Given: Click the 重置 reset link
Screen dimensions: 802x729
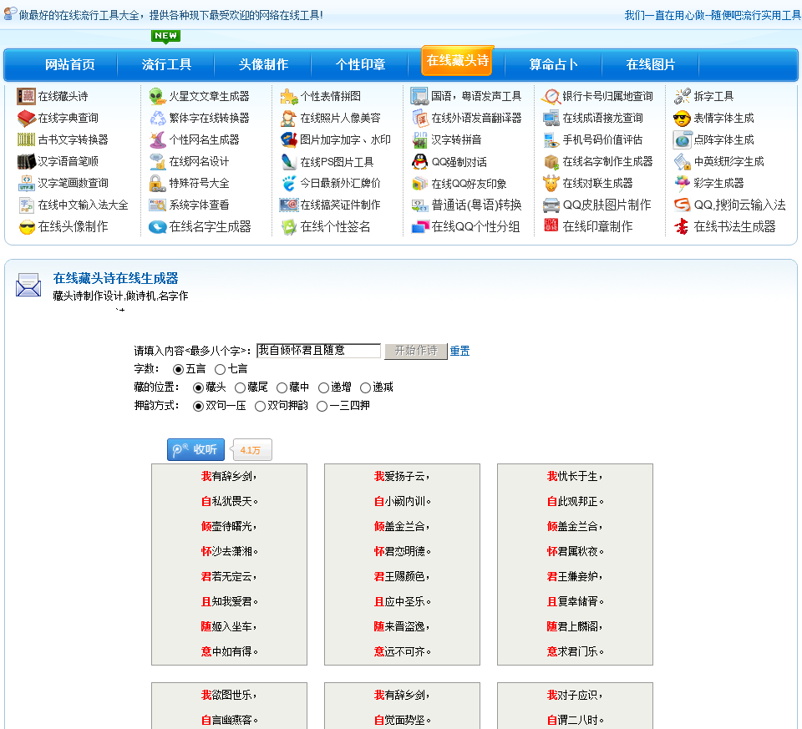Looking at the screenshot, I should [x=459, y=351].
